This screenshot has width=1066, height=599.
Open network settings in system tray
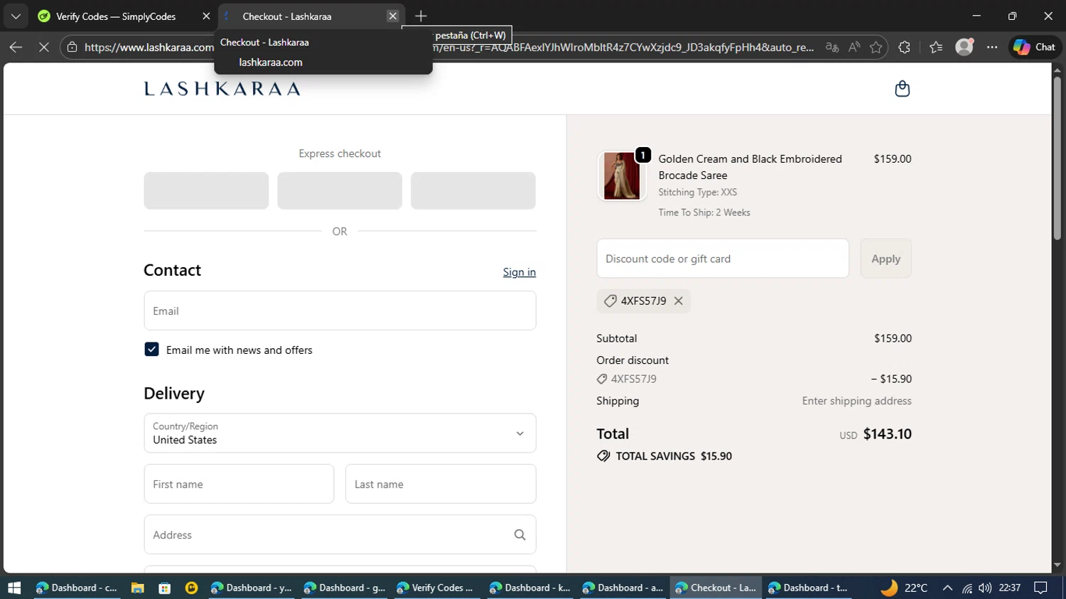pos(967,588)
